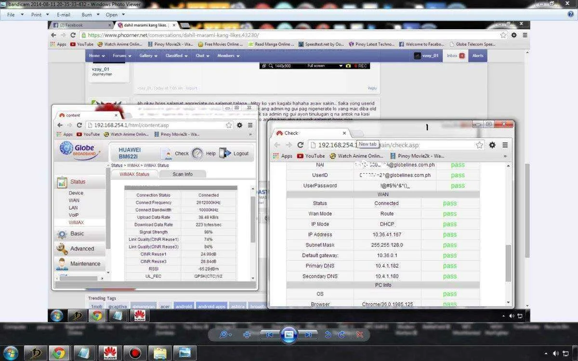The width and height of the screenshot is (578, 361).
Task: Switch to the Scan Info tab
Action: tap(183, 174)
